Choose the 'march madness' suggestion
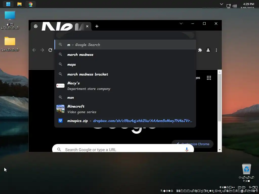This screenshot has width=259, height=194. (125, 55)
